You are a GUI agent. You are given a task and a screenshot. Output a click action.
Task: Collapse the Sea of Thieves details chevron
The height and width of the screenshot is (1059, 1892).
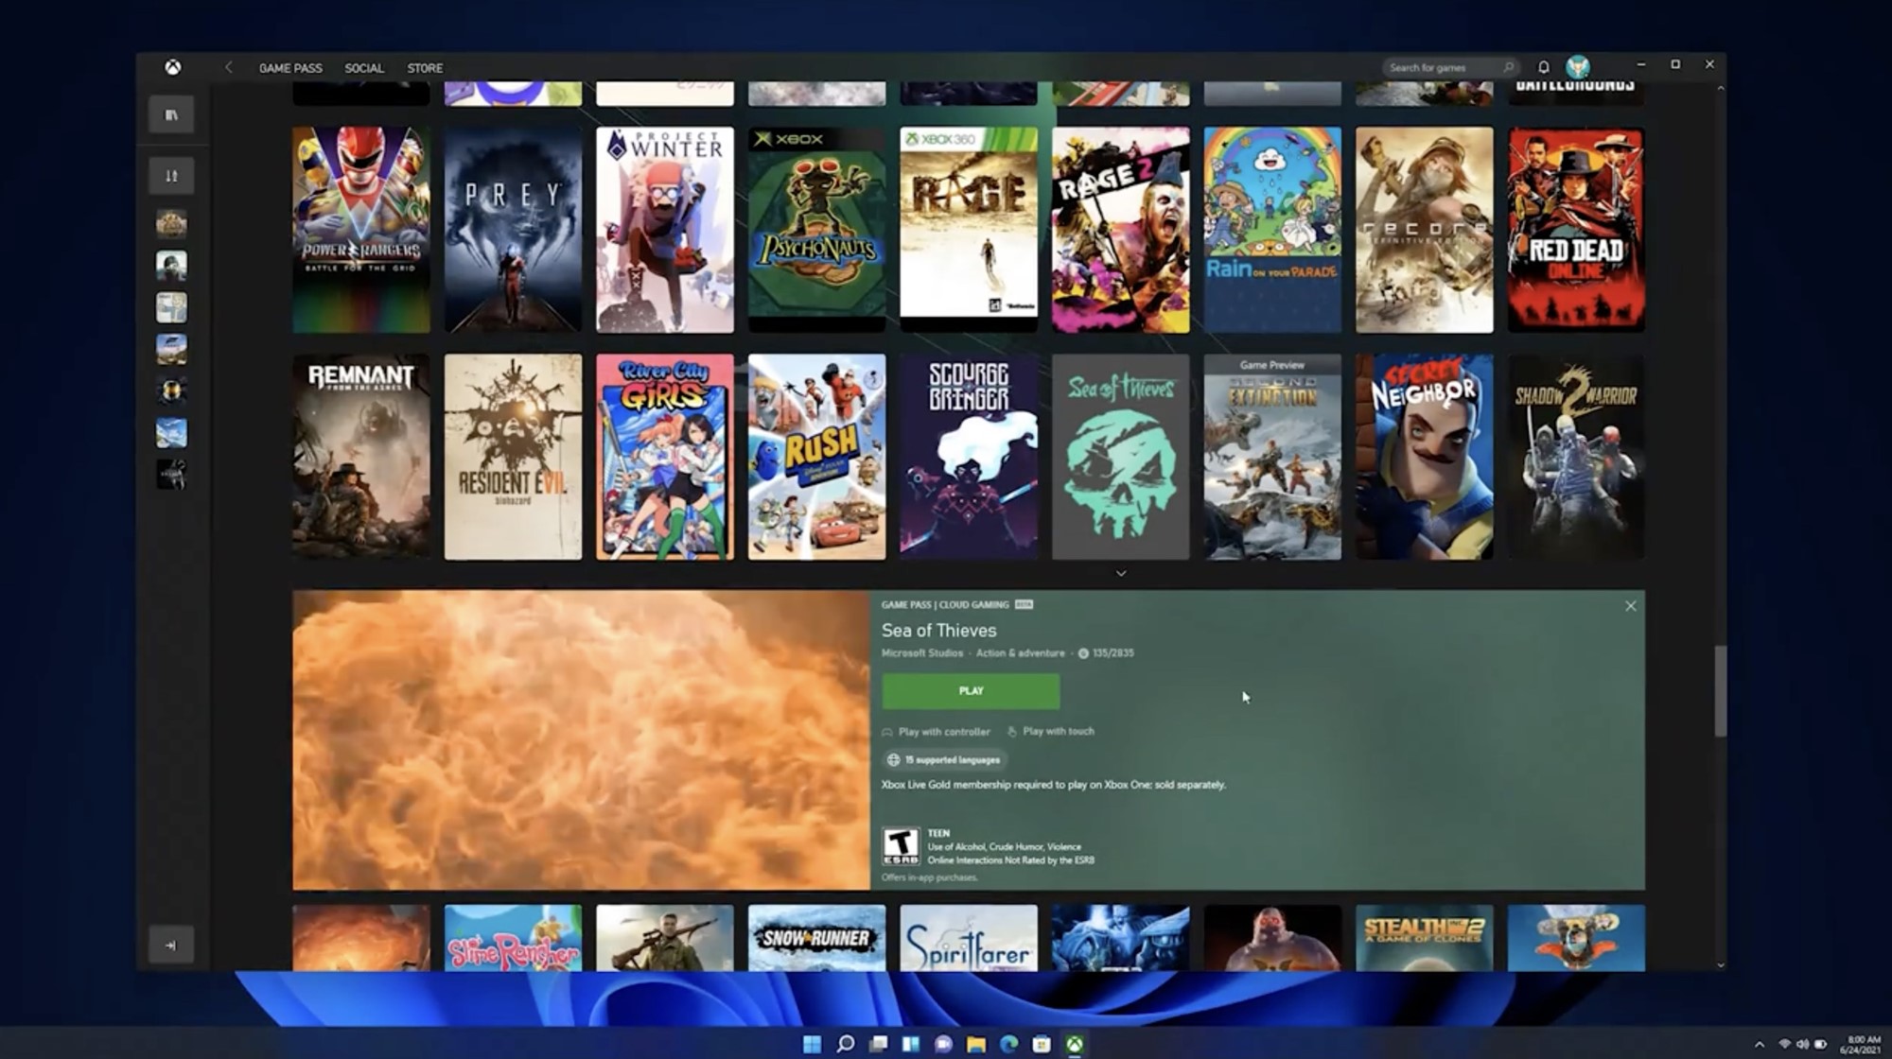point(1121,573)
